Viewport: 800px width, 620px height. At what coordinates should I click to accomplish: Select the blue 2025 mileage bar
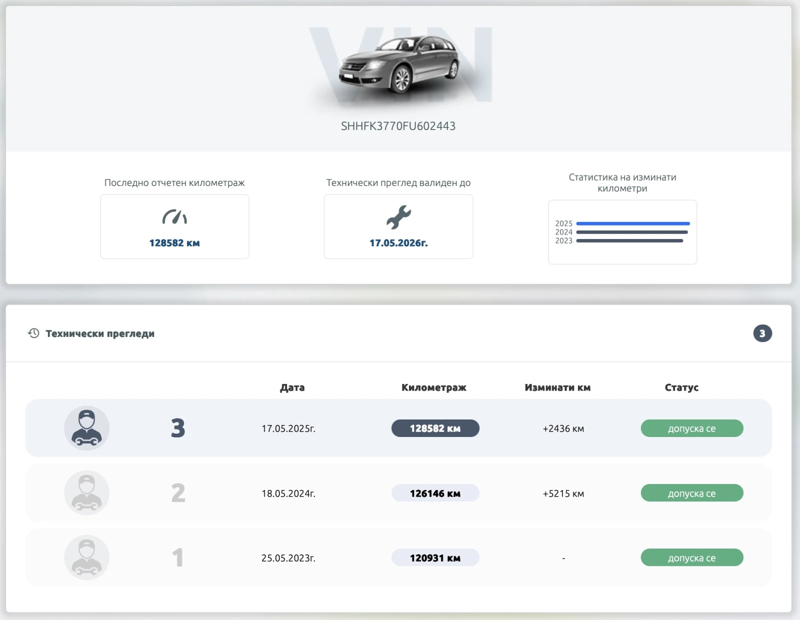(x=632, y=223)
